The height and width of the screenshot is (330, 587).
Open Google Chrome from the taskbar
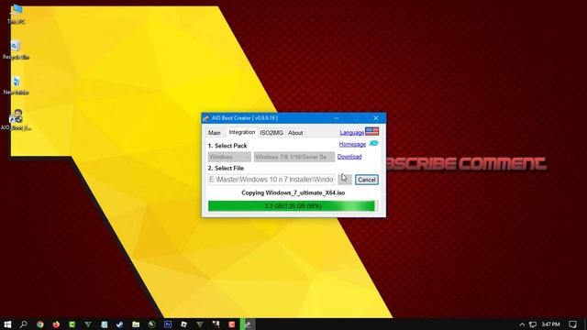40,324
